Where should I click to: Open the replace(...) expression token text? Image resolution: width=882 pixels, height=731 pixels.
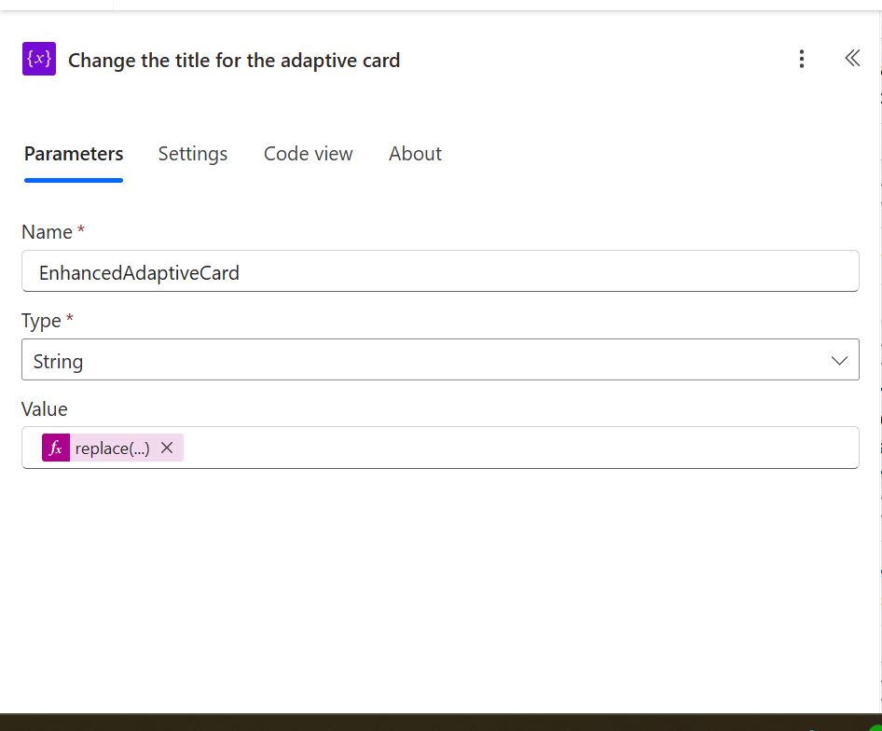pos(112,448)
